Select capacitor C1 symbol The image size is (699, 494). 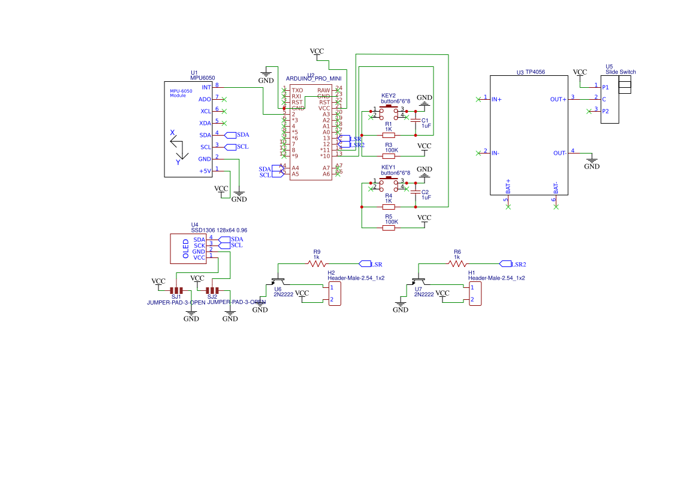pyautogui.click(x=416, y=120)
